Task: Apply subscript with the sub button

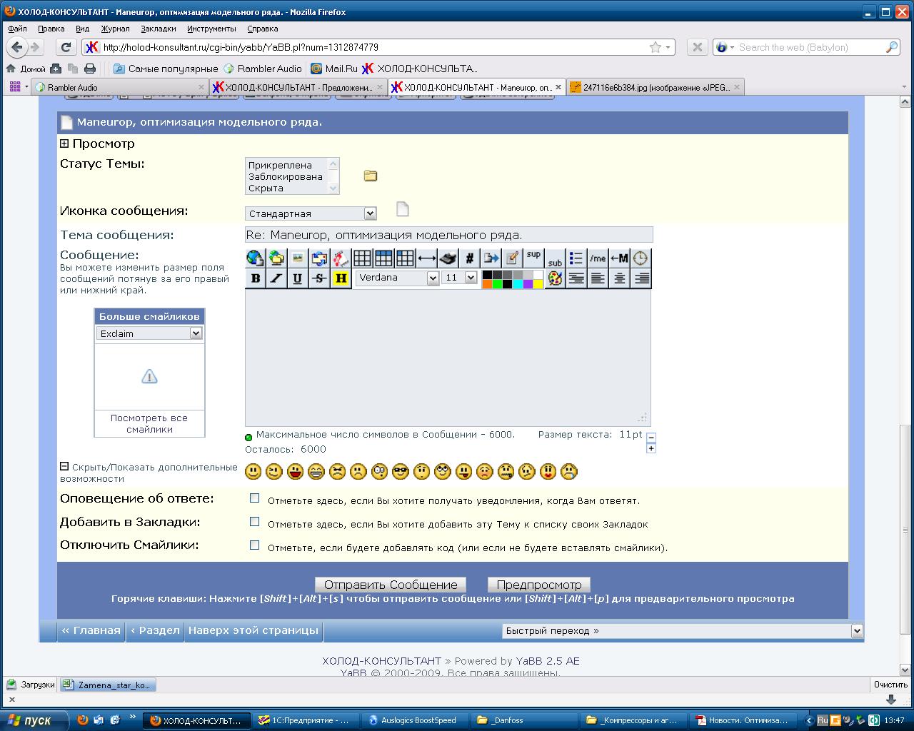Action: point(555,258)
